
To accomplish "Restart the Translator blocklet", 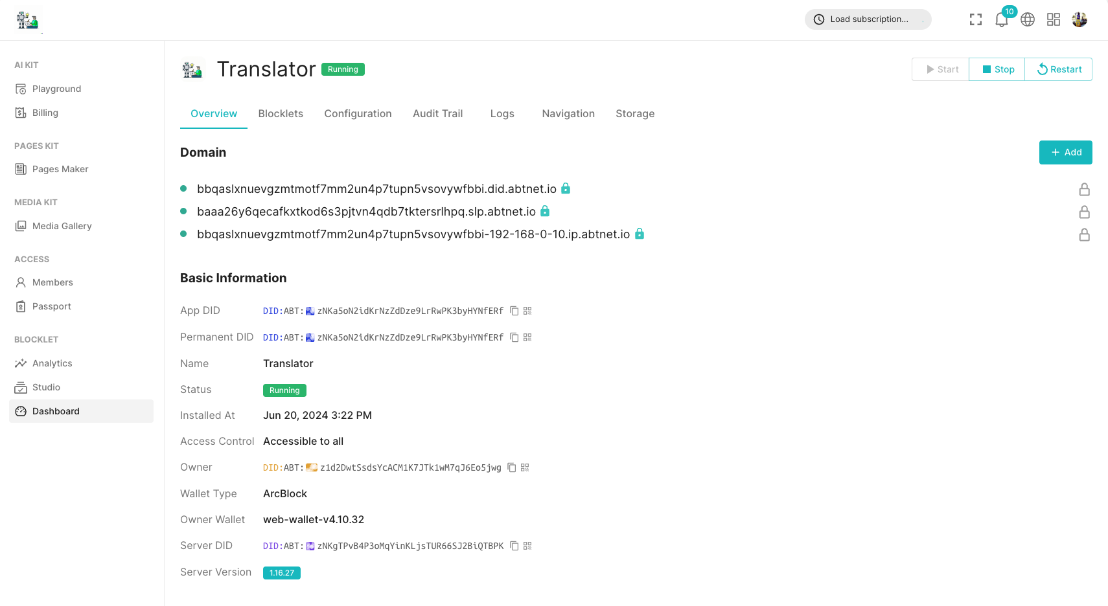I will [1059, 69].
